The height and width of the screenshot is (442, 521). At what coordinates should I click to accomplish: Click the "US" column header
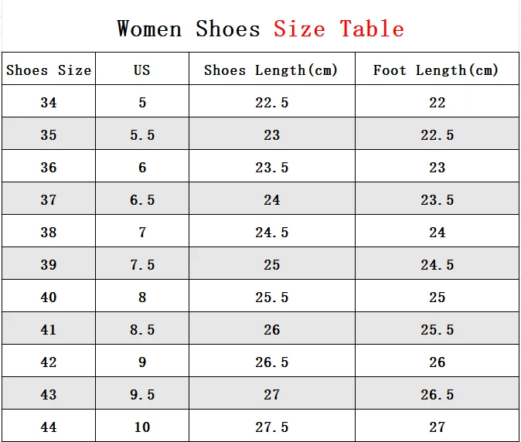[x=141, y=70]
